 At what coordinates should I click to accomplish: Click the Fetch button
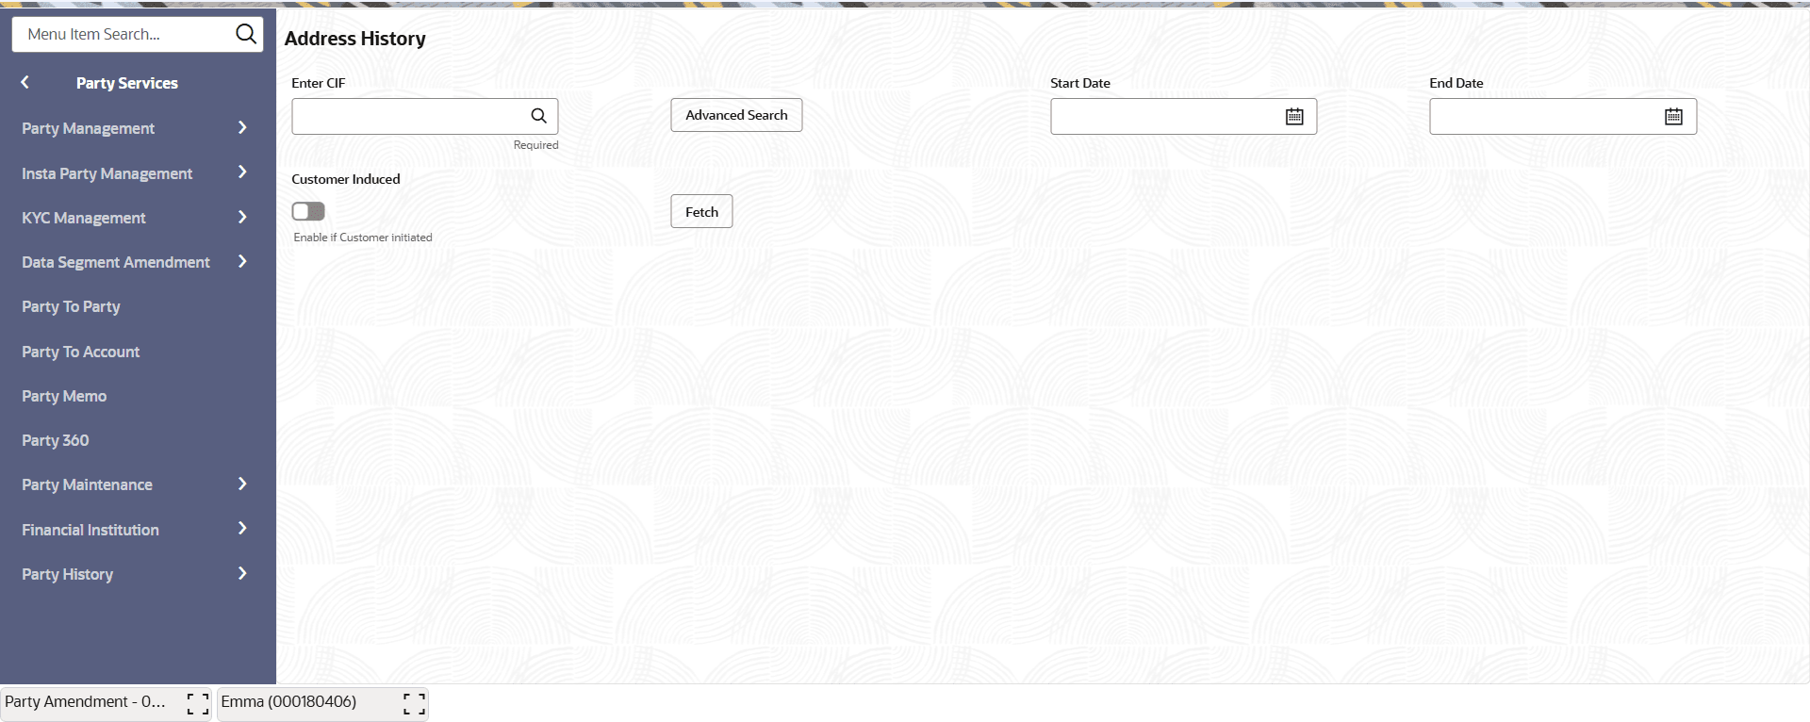pyautogui.click(x=701, y=211)
